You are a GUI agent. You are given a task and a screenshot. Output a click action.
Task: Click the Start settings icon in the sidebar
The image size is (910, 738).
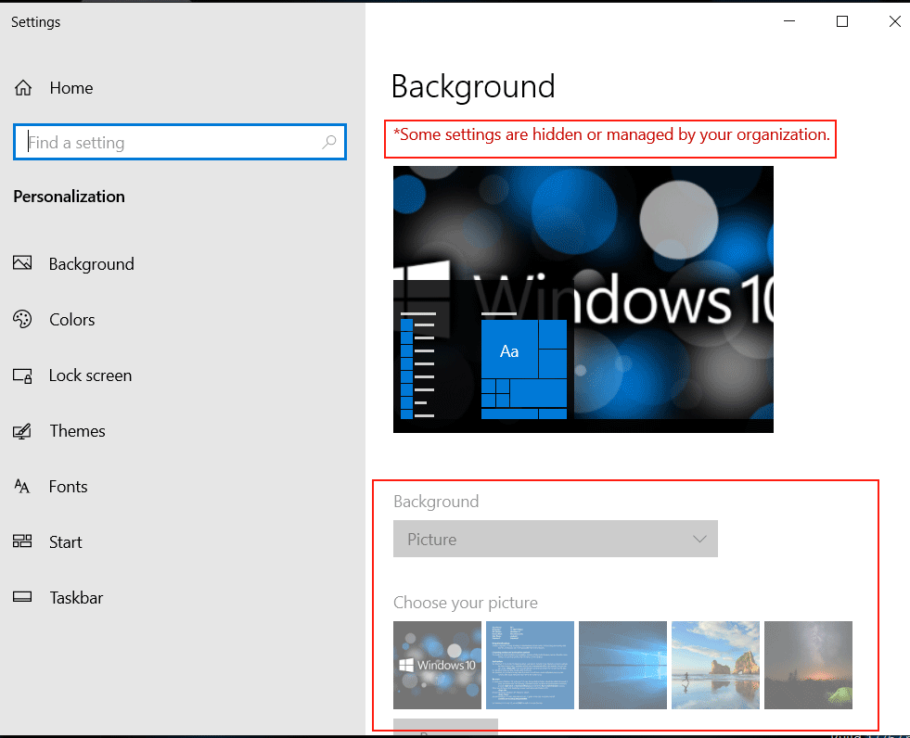click(x=23, y=542)
